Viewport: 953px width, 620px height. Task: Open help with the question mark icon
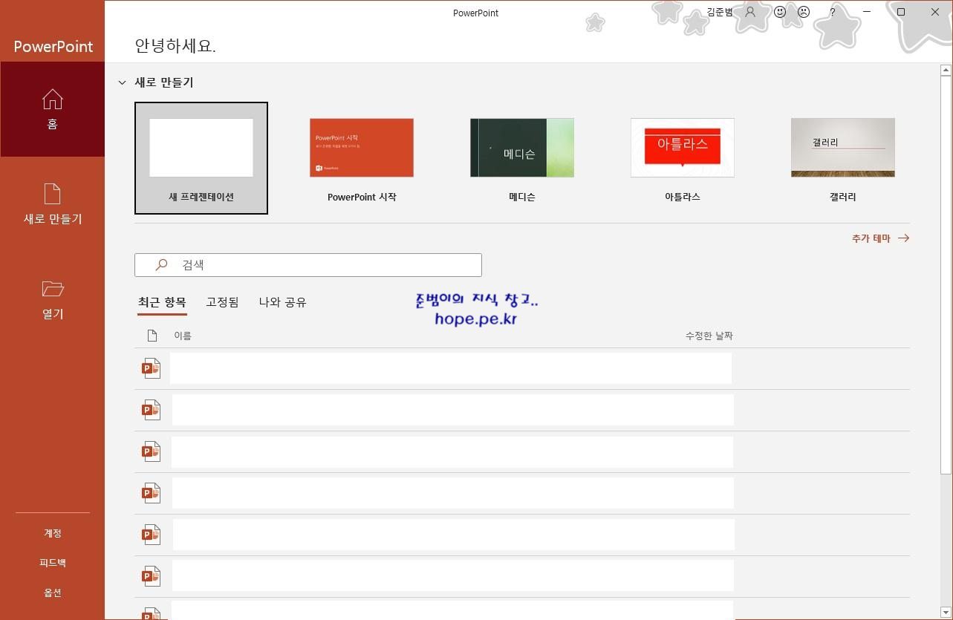coord(833,12)
